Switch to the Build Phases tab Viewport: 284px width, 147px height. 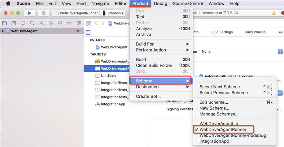pyautogui.click(x=255, y=32)
